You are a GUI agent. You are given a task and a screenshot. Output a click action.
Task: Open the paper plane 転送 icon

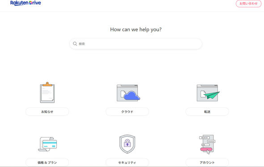pyautogui.click(x=208, y=93)
